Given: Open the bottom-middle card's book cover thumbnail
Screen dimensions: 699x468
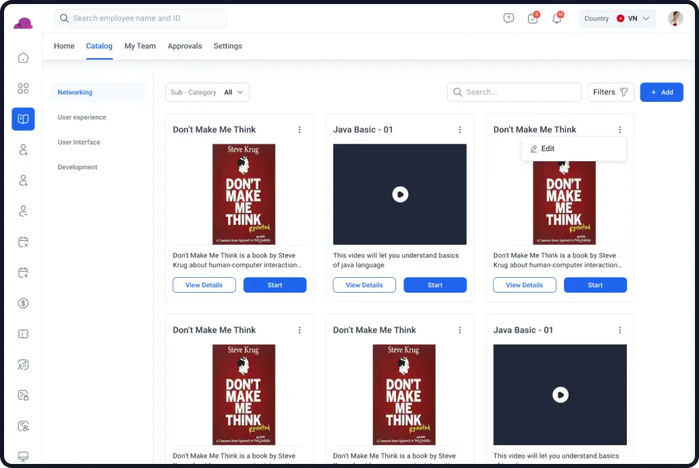Looking at the screenshot, I should pyautogui.click(x=404, y=395).
